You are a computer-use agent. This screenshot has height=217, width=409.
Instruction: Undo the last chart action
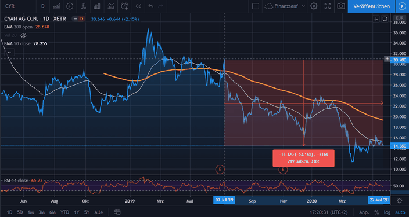[x=151, y=6]
